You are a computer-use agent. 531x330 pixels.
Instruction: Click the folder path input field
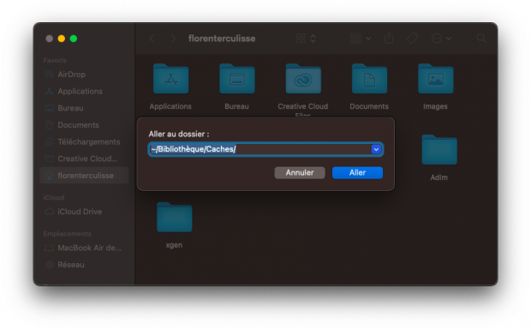click(265, 149)
